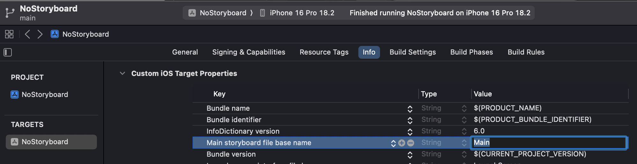Select NoStoryboard target in TARGETS

51,142
